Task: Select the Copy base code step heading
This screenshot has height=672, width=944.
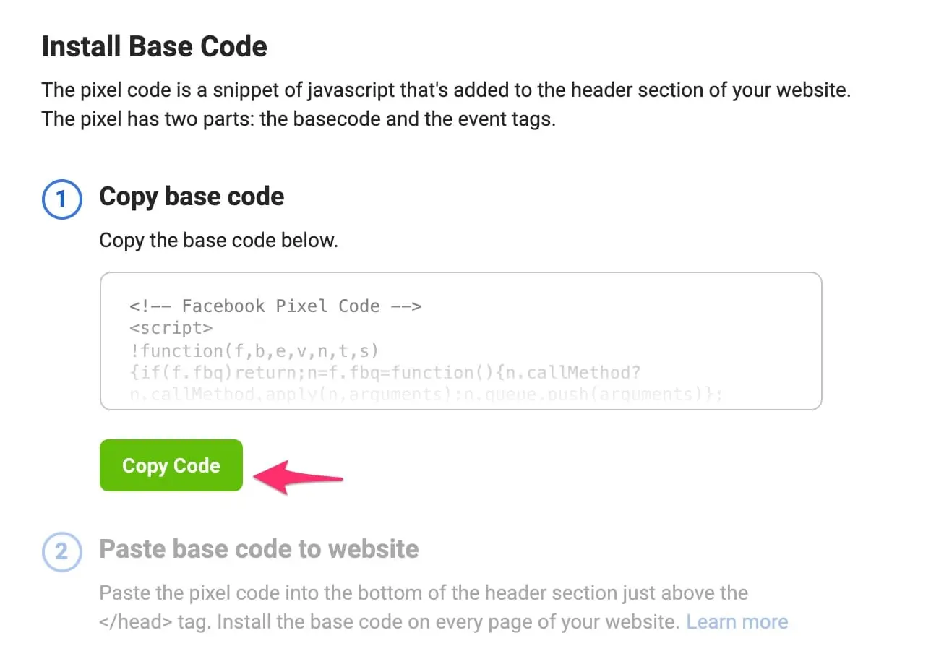Action: coord(192,197)
